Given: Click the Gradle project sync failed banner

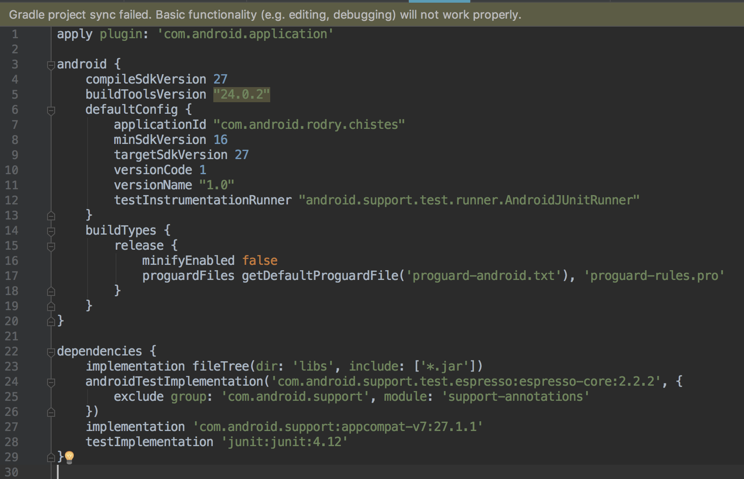Looking at the screenshot, I should click(372, 15).
